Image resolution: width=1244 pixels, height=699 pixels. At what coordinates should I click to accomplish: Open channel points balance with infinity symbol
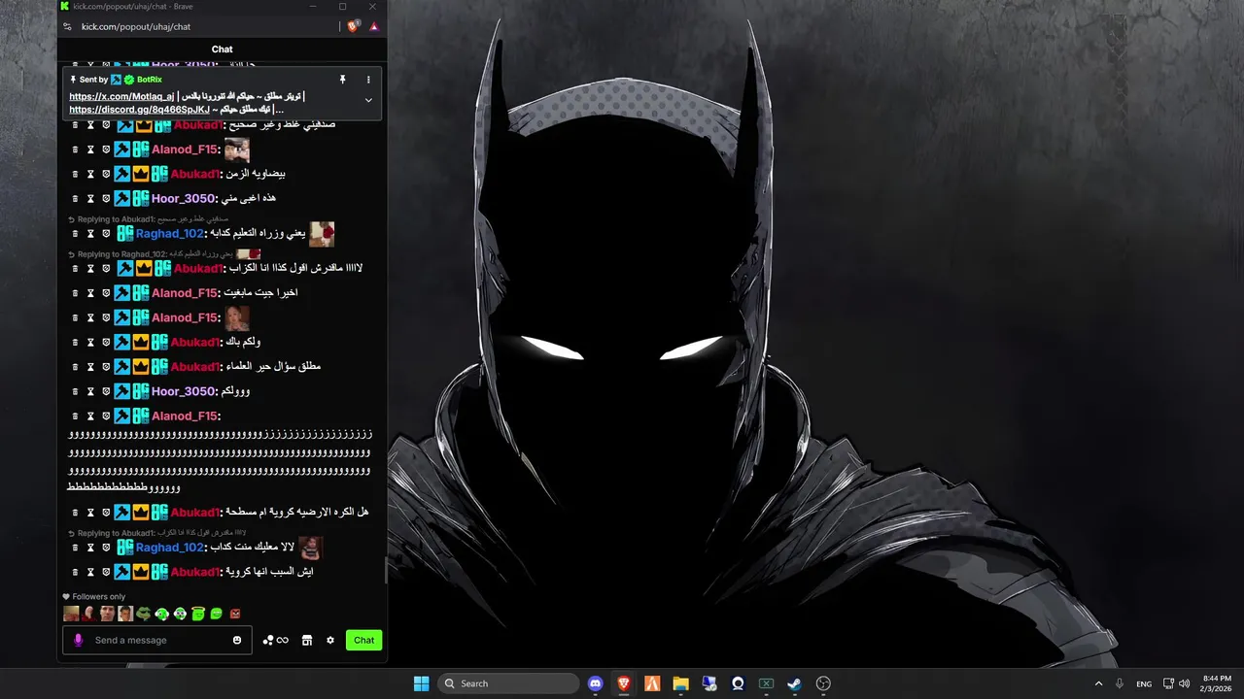point(275,641)
